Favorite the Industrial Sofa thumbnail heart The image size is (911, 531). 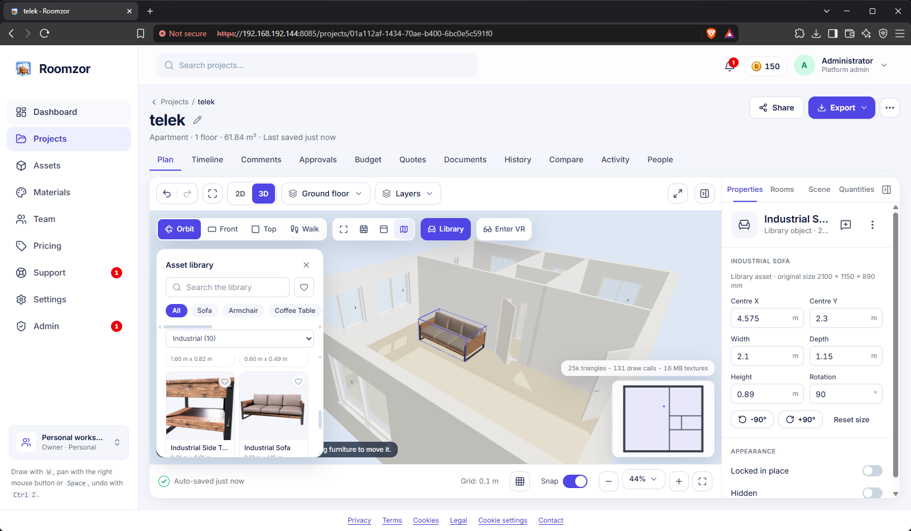click(x=298, y=382)
